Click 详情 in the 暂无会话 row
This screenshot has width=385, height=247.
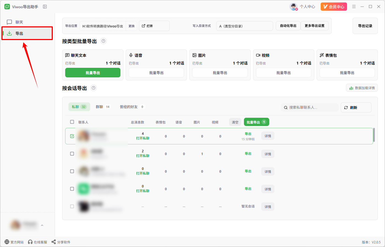coord(268,207)
